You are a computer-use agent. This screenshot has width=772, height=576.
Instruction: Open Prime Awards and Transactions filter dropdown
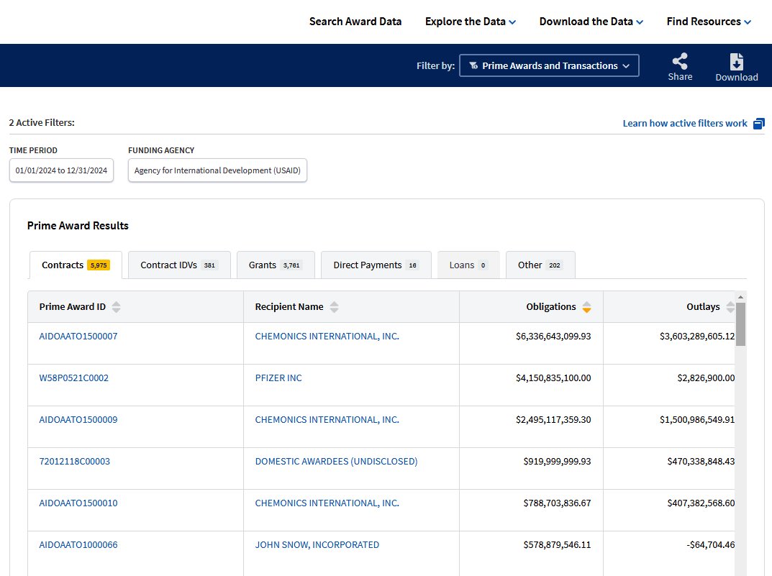coord(549,65)
